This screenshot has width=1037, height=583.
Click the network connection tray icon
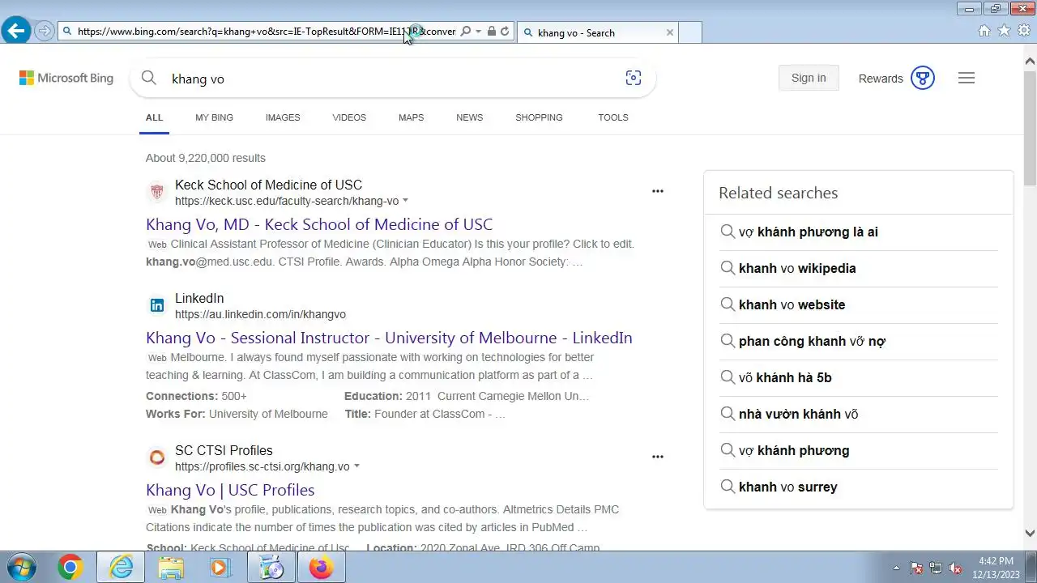(x=936, y=568)
